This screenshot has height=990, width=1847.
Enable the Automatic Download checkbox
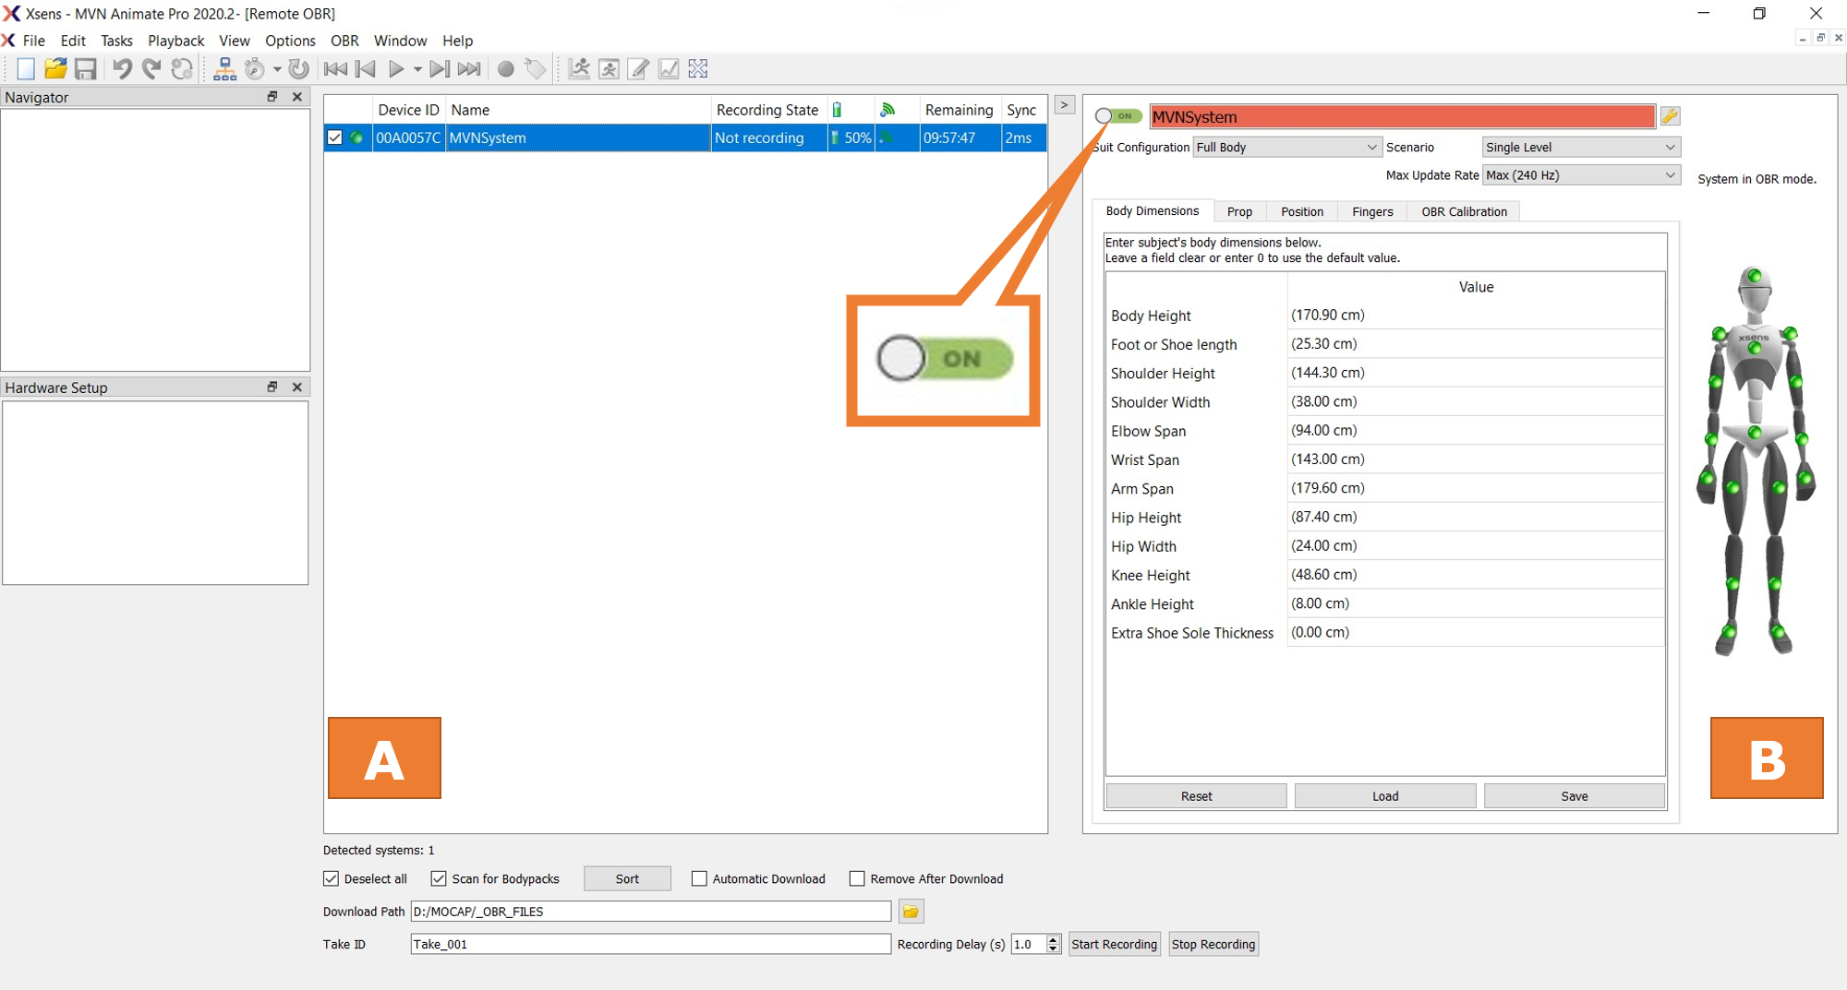tap(700, 878)
